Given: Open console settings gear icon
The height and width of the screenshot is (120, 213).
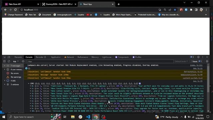Looking at the screenshot, I should tap(207, 61).
